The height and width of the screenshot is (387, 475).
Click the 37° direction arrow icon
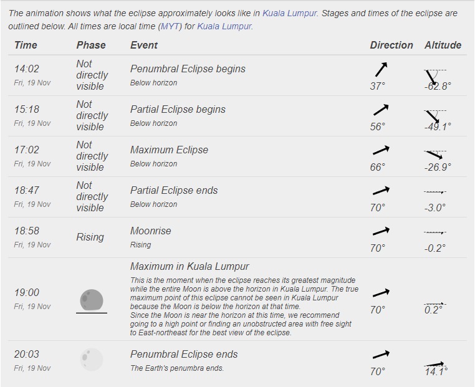point(381,69)
